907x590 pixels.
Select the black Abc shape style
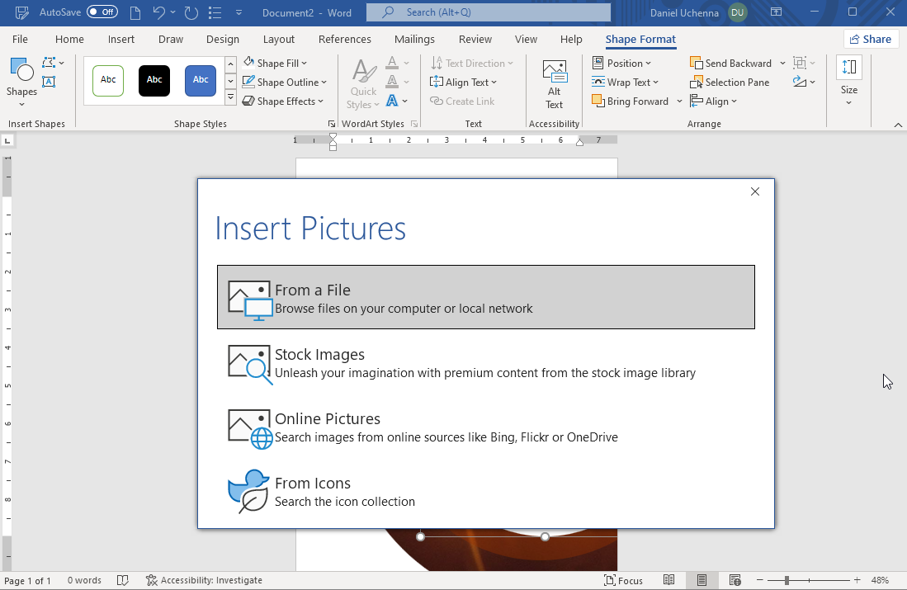click(x=154, y=80)
